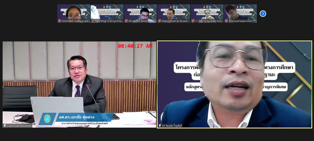
Task: Select participant 08 video thumbnail
Action: 140,14
